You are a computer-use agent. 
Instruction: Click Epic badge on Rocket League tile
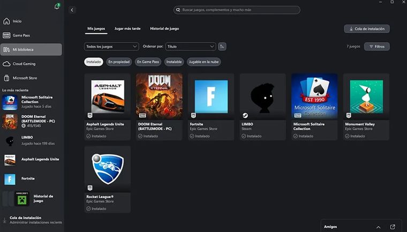[x=90, y=188]
